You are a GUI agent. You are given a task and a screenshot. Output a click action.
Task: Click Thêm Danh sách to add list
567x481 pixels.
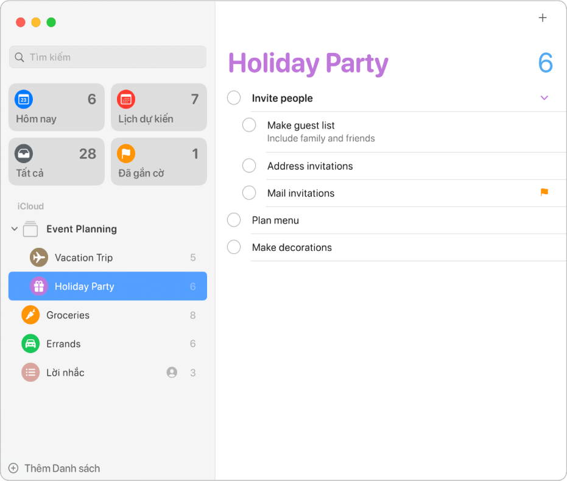(x=55, y=468)
